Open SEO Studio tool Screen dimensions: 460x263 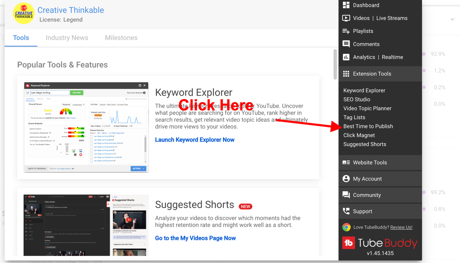[357, 99]
